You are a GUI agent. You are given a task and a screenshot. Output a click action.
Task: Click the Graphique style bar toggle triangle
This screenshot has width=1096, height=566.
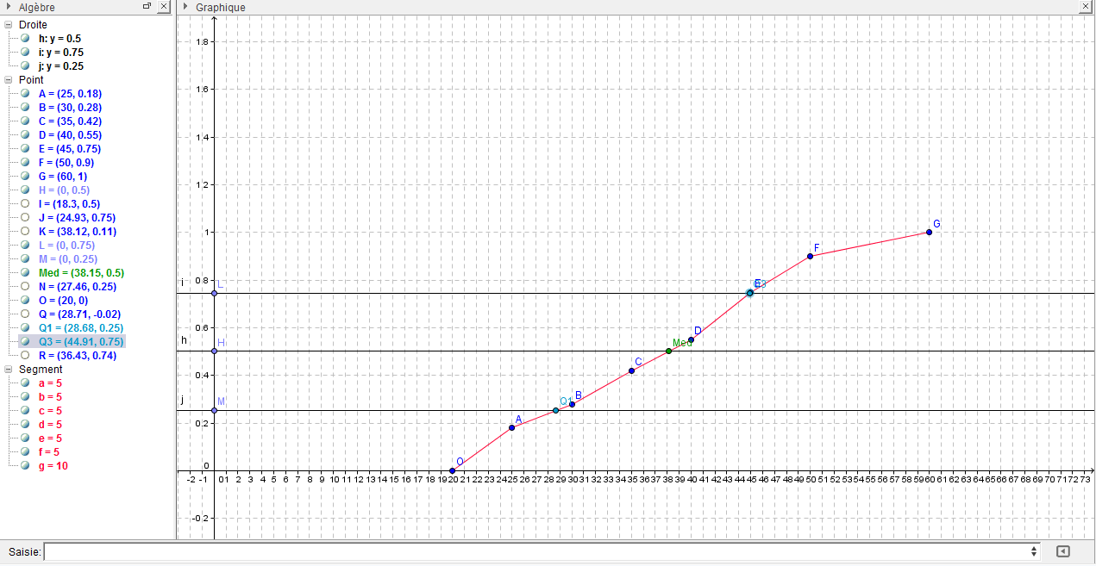(185, 7)
